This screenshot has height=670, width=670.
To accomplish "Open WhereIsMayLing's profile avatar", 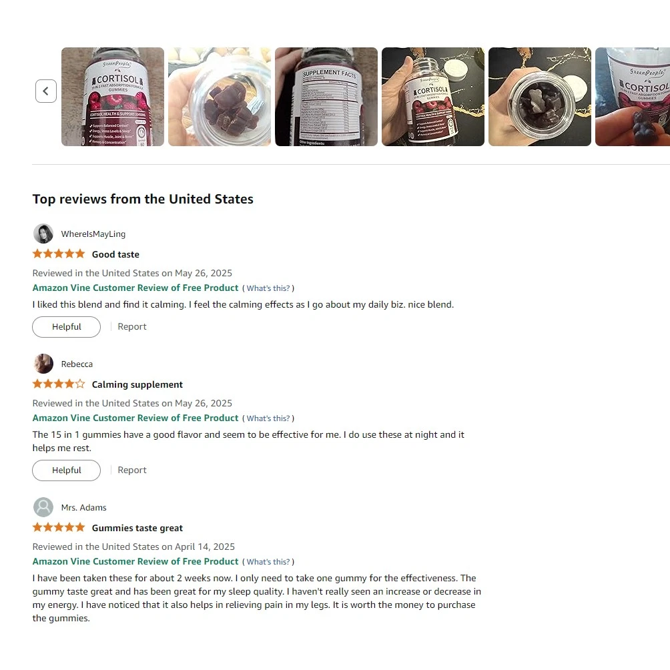I will pyautogui.click(x=43, y=234).
